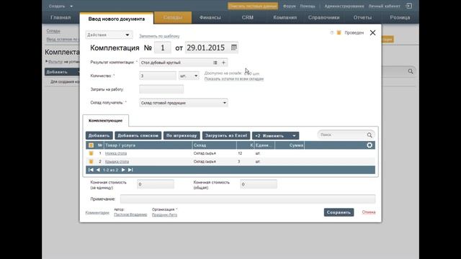The width and height of the screenshot is (461, 259).
Task: Click the Комментарии link
Action: pyautogui.click(x=97, y=213)
